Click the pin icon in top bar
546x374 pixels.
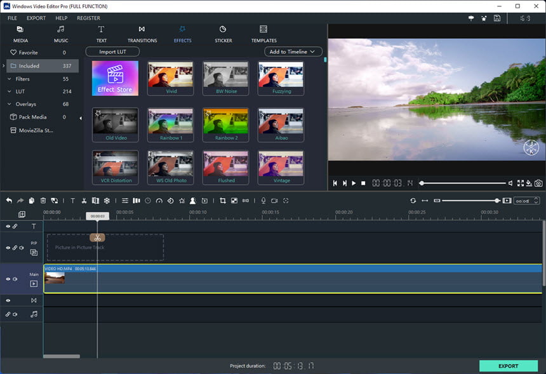pos(471,18)
